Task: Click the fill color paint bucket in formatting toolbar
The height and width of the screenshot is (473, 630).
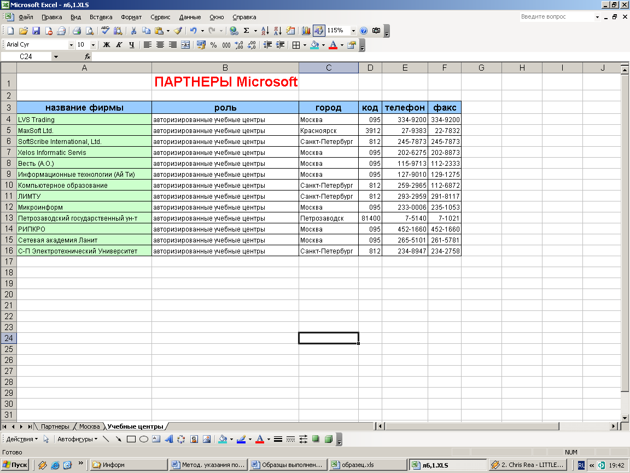Action: point(315,45)
